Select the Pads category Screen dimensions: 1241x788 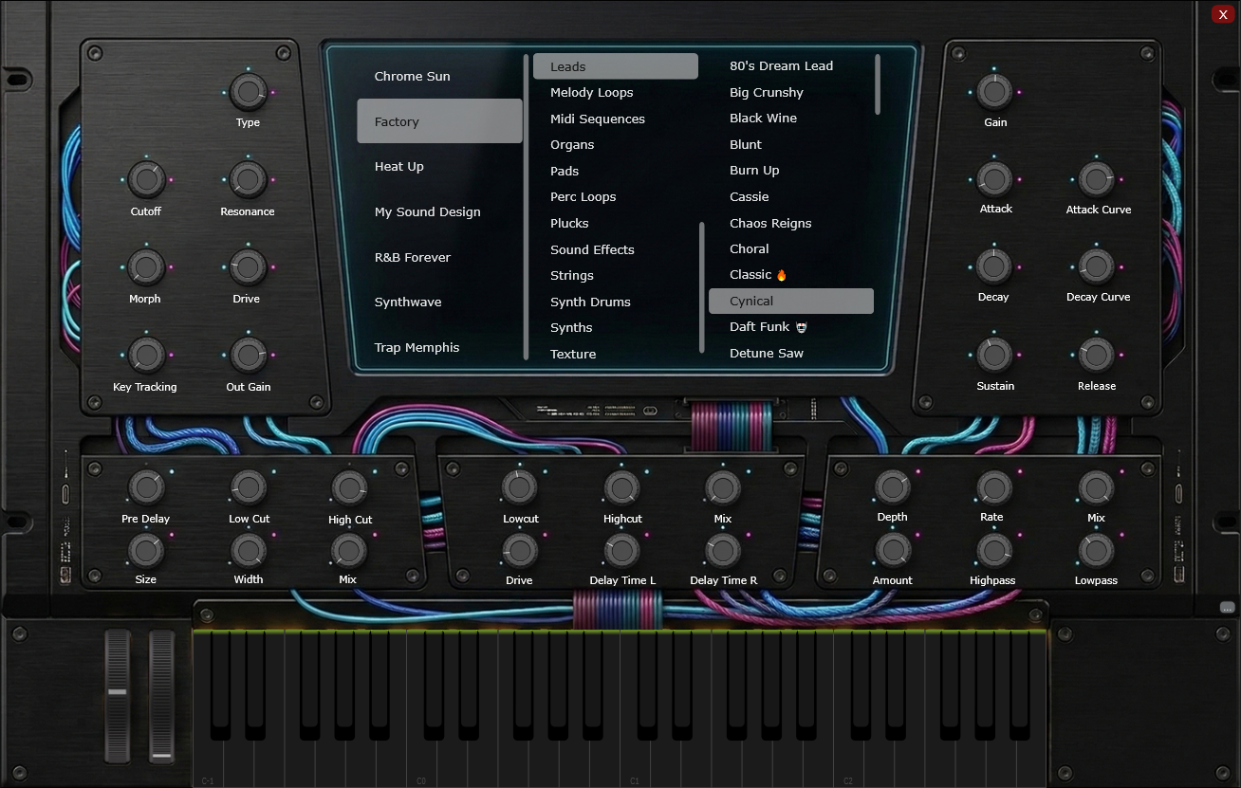tap(565, 171)
